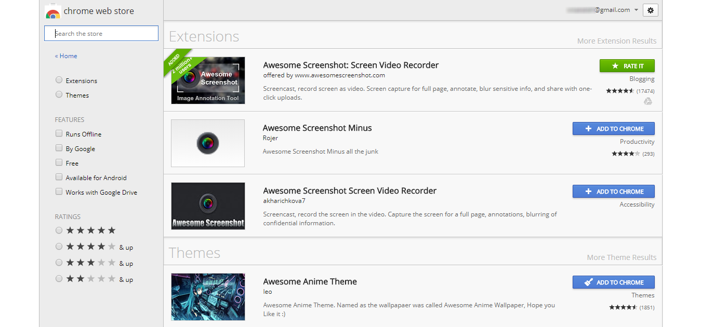This screenshot has height=327, width=701.
Task: Open More Theme Results
Action: pos(621,257)
